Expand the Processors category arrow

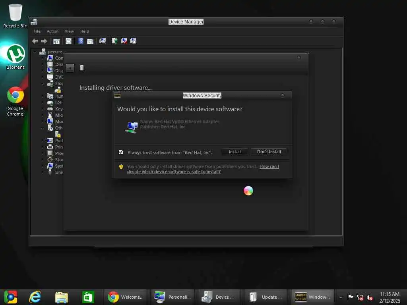[x=43, y=153]
